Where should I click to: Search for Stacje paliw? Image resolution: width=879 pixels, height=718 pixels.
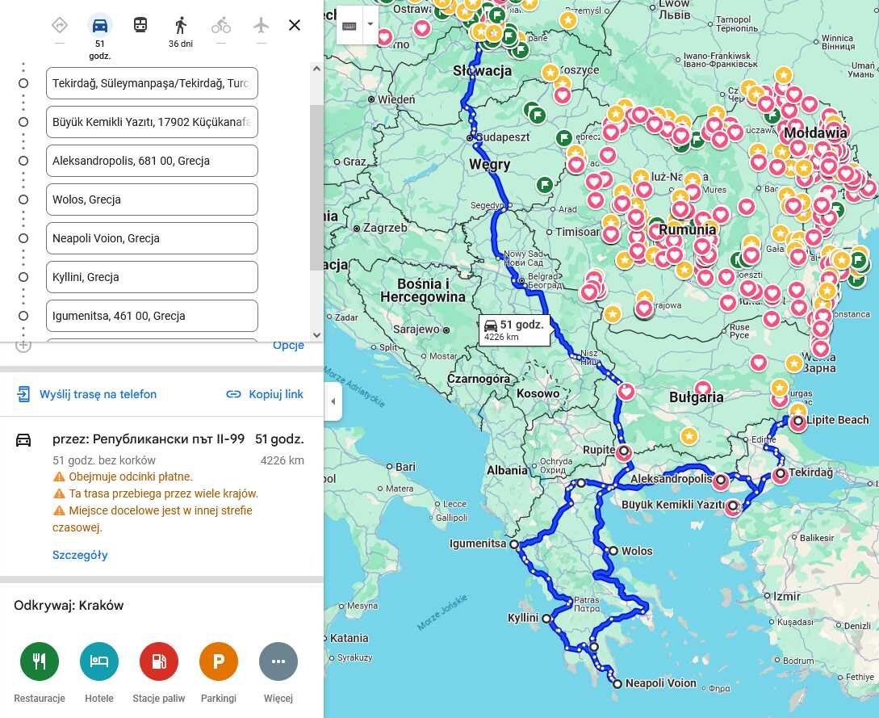tap(159, 662)
